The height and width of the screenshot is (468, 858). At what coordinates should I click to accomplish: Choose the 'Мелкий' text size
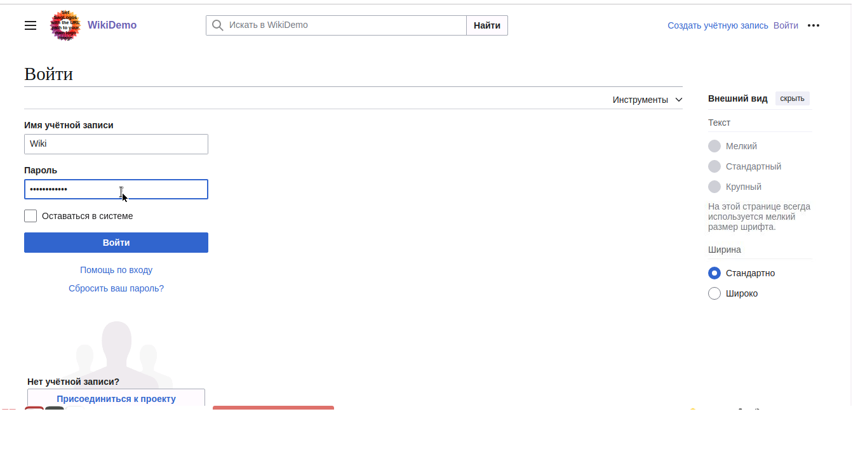[x=714, y=146]
